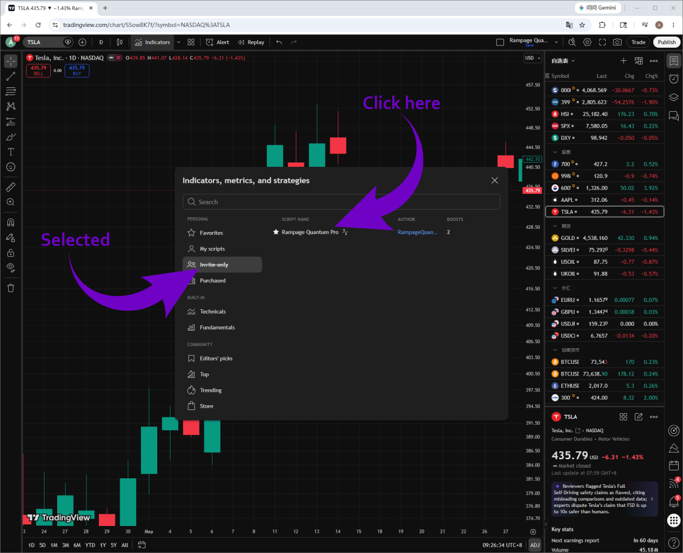Open the economic calendar panel

(673, 466)
